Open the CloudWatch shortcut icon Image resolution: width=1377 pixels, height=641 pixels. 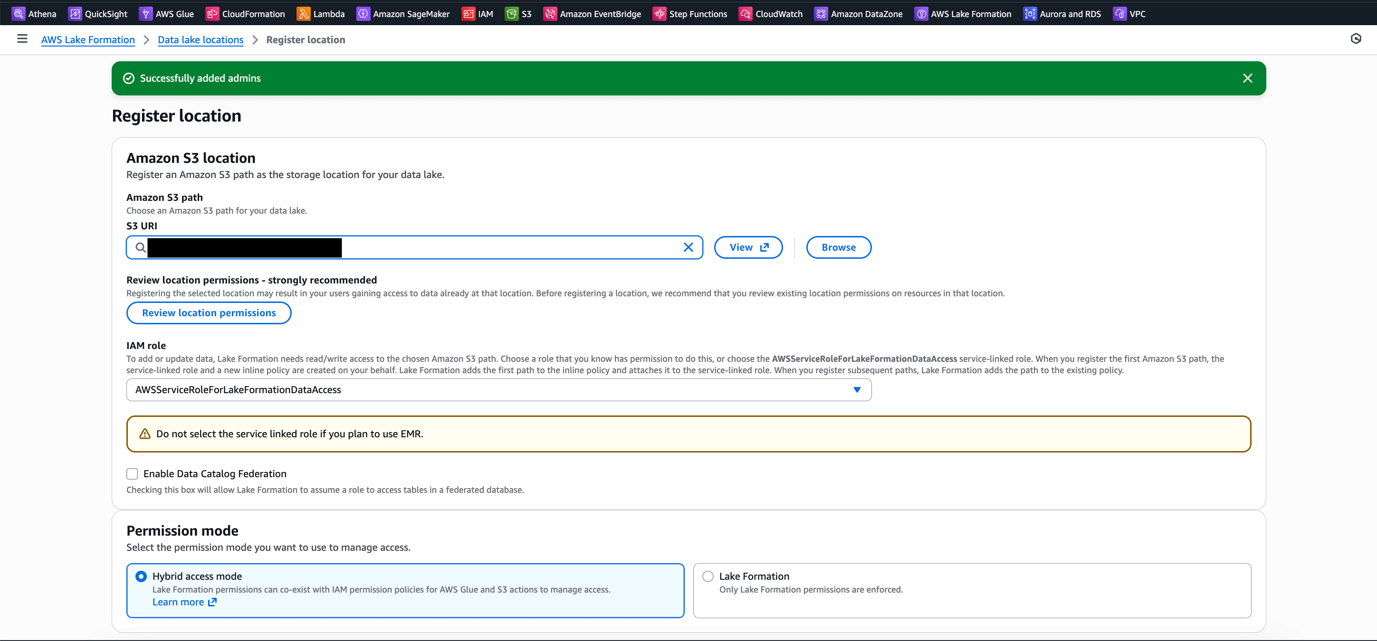[x=746, y=14]
